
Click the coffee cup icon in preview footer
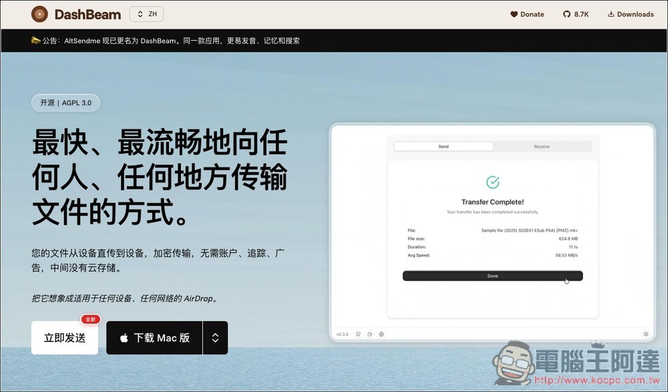coord(370,334)
